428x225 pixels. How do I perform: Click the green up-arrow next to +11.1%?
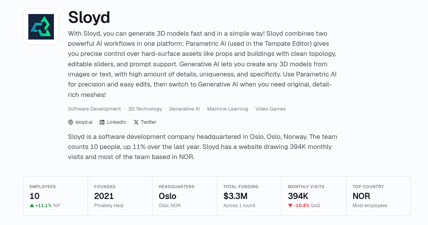click(x=32, y=205)
